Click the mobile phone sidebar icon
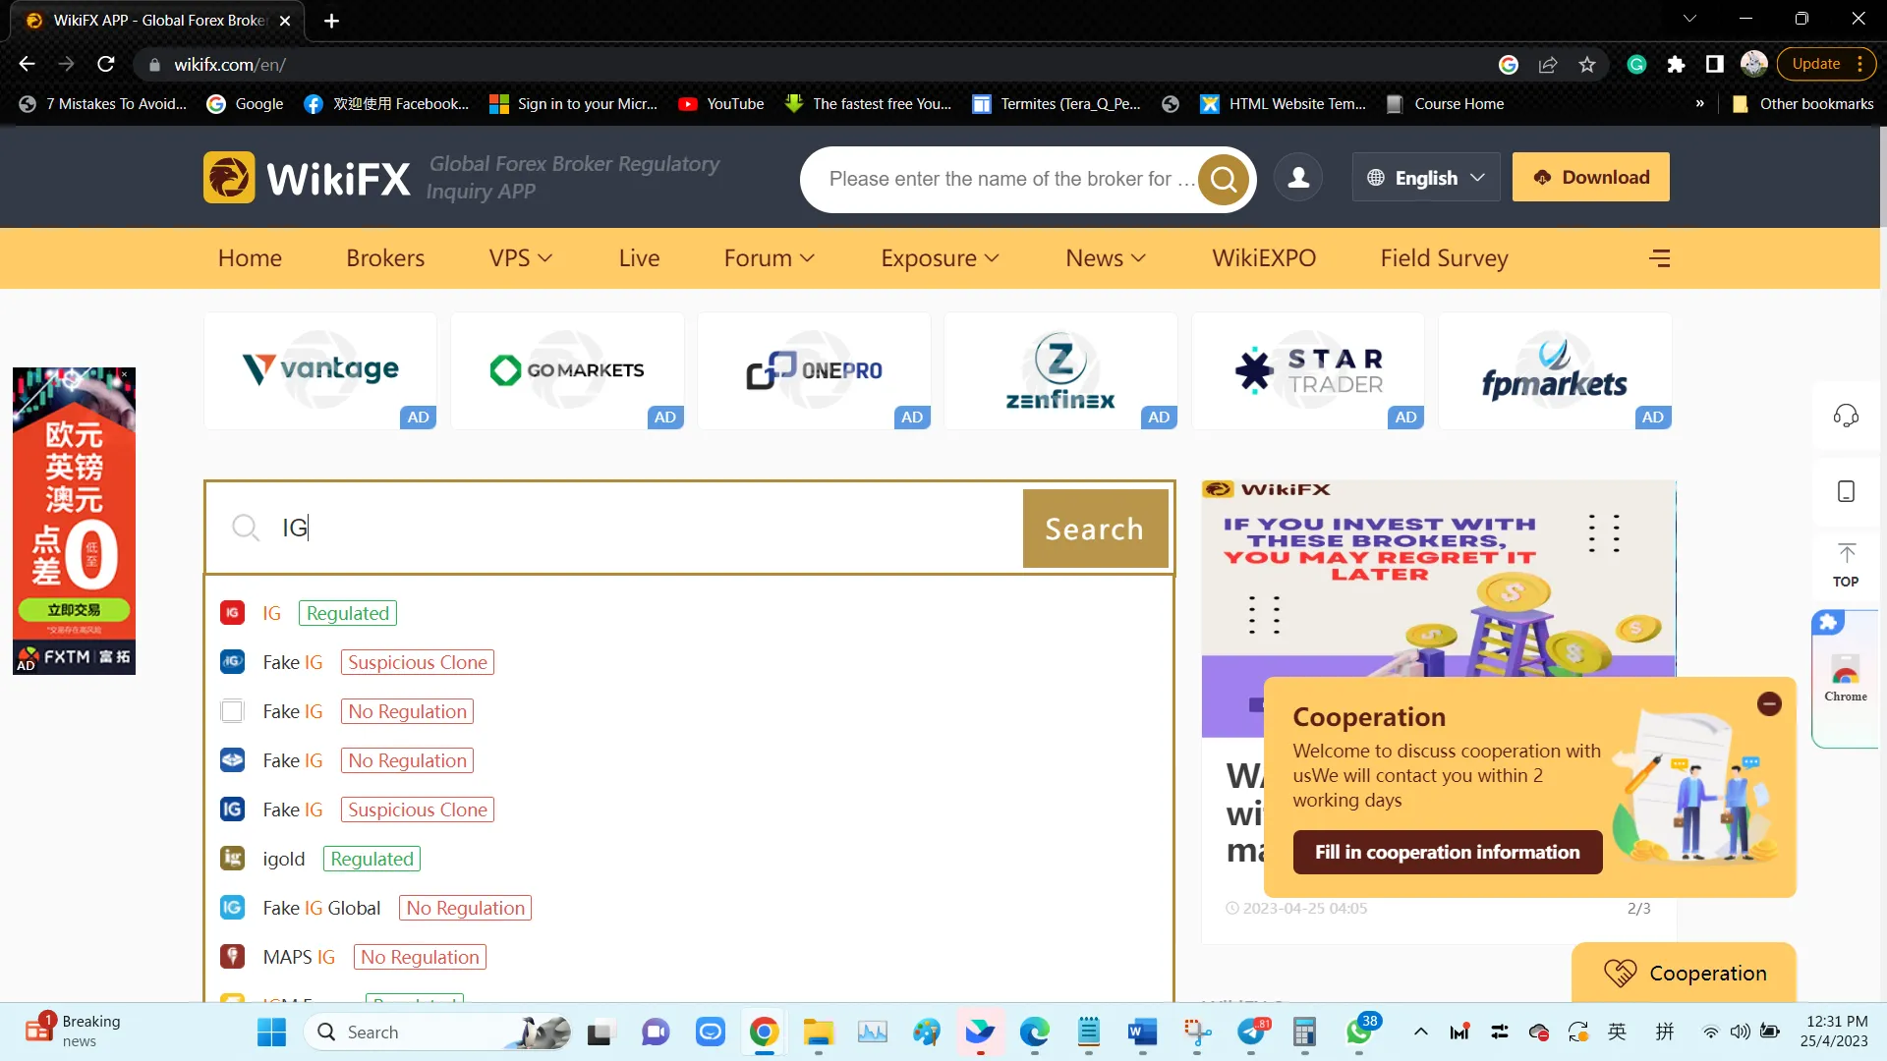Image resolution: width=1887 pixels, height=1061 pixels. tap(1846, 491)
